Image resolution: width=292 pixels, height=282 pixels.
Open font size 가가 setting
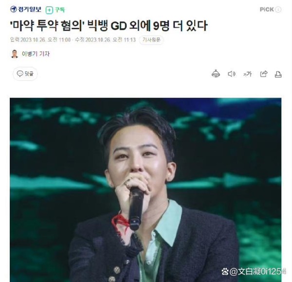point(248,74)
